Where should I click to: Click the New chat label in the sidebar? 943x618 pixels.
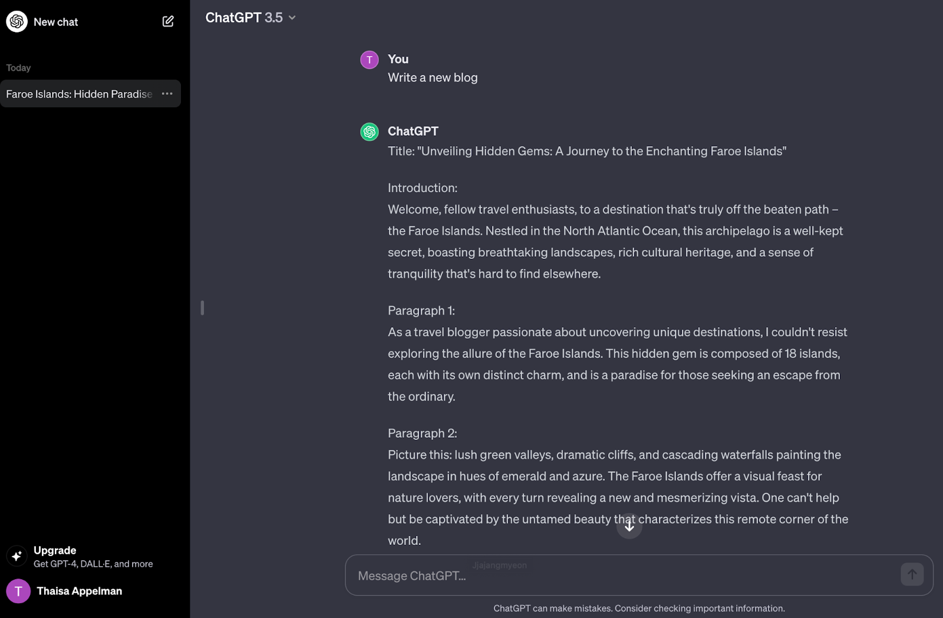(x=56, y=22)
